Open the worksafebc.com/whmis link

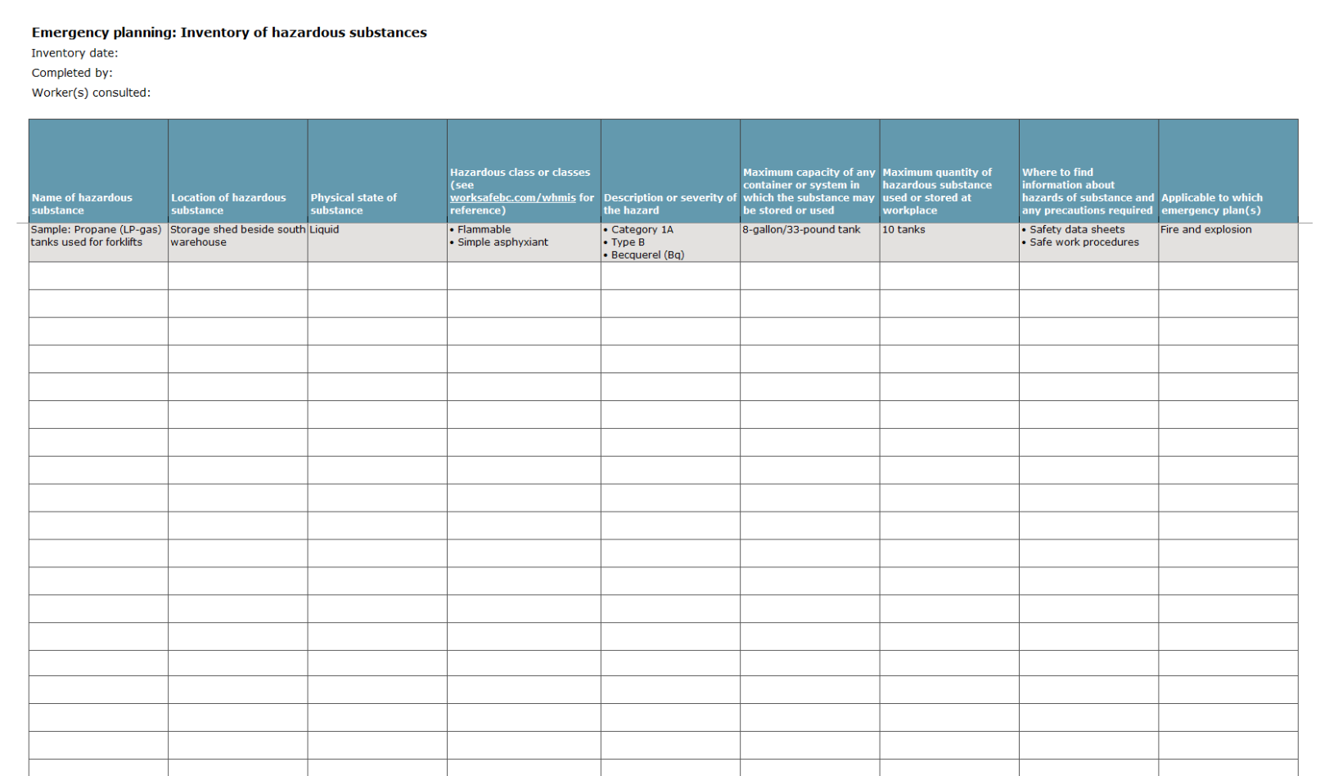pos(512,198)
